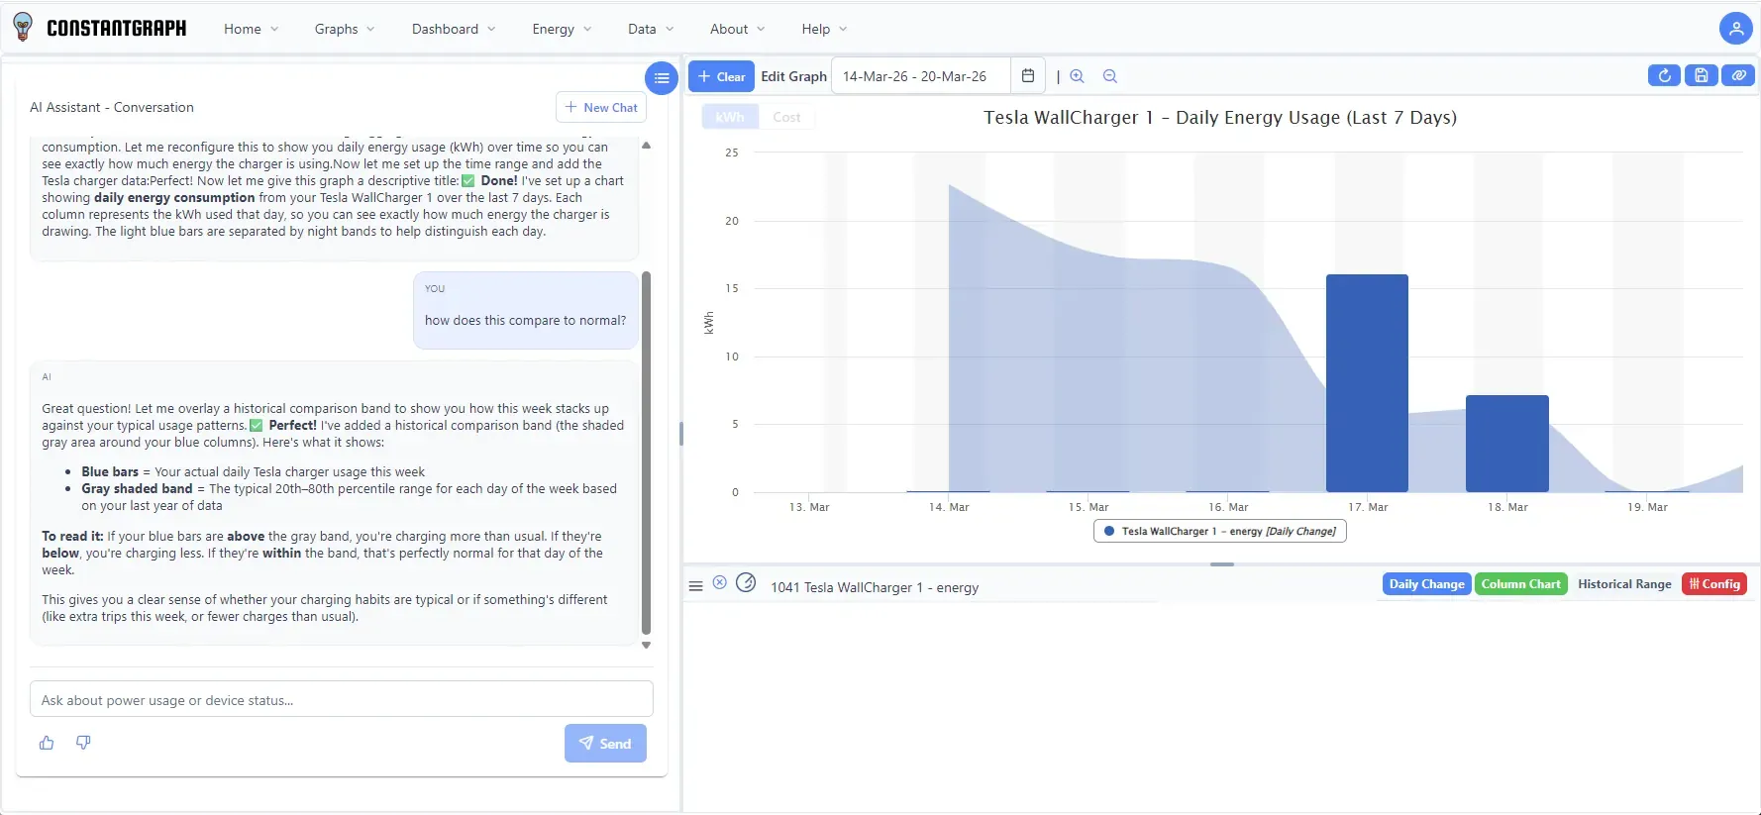Expand the Home menu

click(252, 29)
